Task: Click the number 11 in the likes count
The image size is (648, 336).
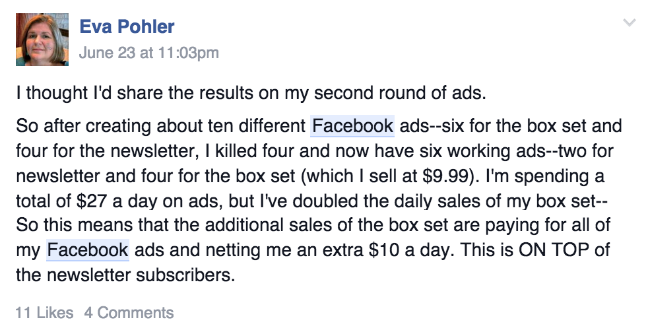Action: coord(23,313)
